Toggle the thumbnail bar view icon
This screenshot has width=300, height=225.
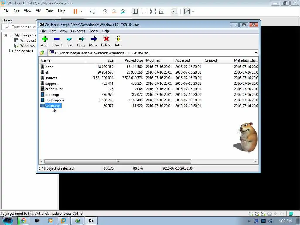(x=144, y=11)
